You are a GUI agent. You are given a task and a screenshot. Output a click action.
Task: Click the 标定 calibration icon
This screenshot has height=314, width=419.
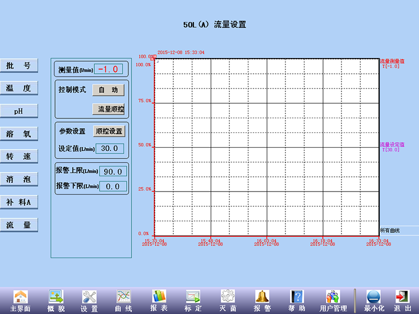tap(193, 297)
